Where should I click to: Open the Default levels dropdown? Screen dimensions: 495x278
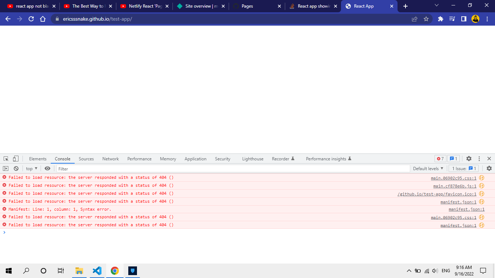[428, 168]
